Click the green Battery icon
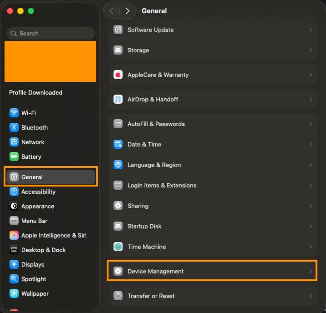Screen dimensions: 326x313 tap(14, 156)
